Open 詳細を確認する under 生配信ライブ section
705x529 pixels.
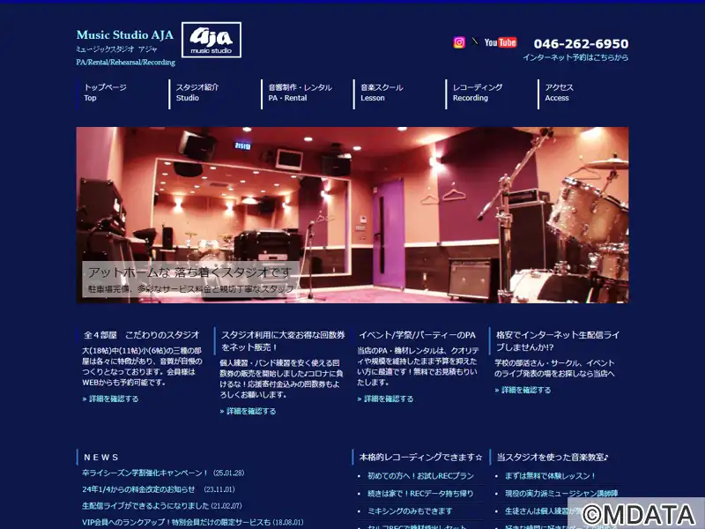click(523, 390)
